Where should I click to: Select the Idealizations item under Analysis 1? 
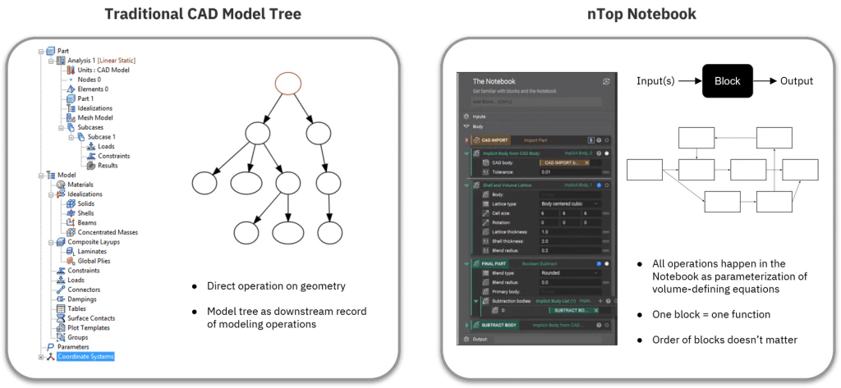[95, 108]
